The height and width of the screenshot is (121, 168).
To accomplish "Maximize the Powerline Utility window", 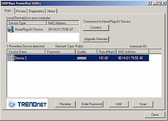I will 159,3.
